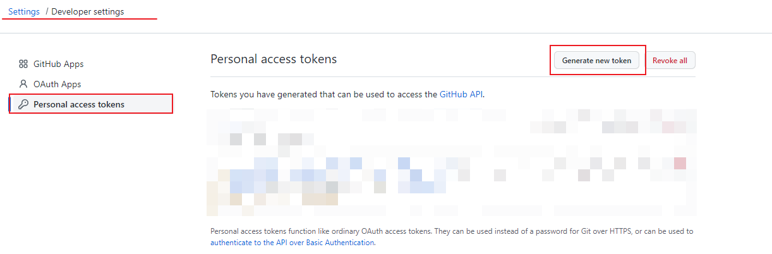Viewport: 772px width, 254px height.
Task: Click the OAuth Apps person icon
Action: point(23,83)
